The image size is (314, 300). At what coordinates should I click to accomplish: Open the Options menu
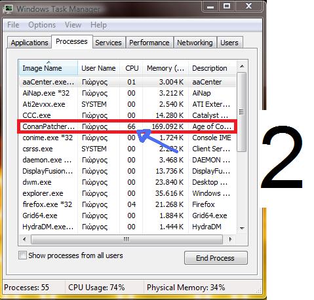pyautogui.click(x=42, y=25)
